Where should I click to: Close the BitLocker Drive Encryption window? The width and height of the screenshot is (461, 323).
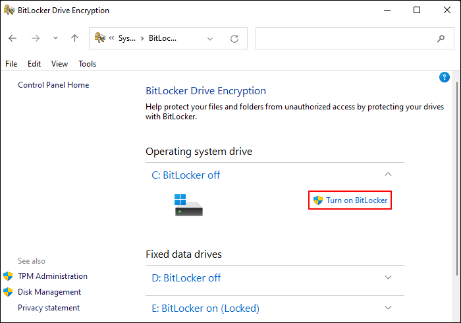(x=447, y=10)
